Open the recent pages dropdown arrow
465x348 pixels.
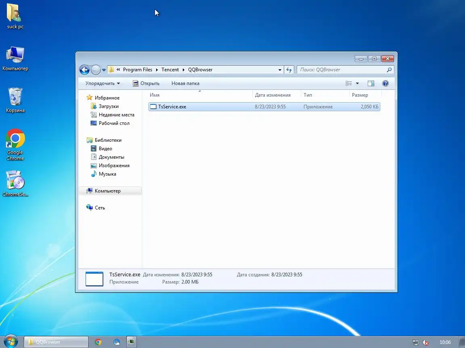point(104,70)
